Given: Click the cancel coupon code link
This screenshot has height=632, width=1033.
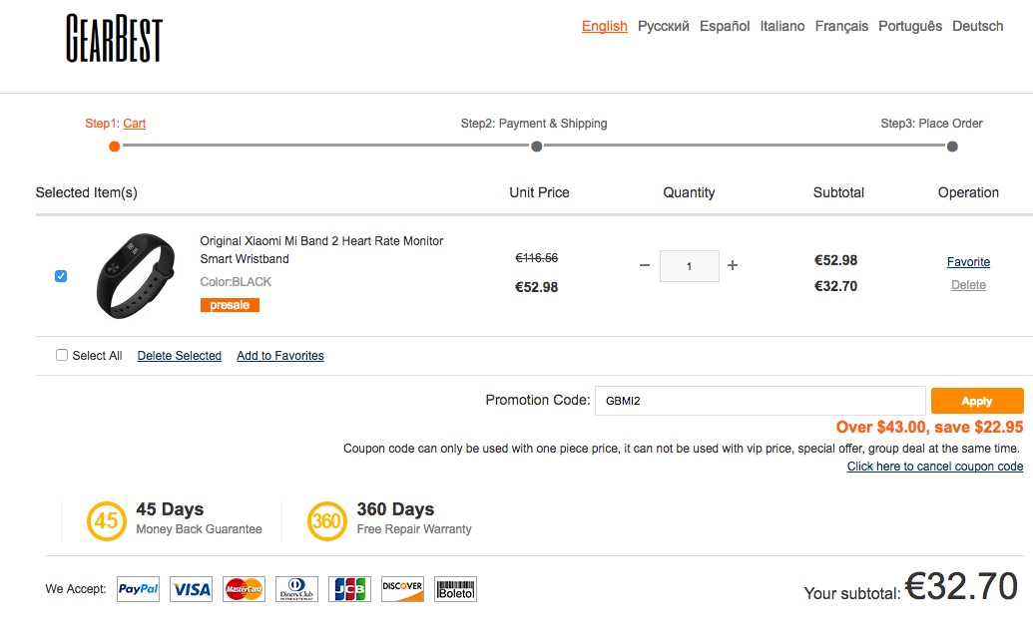Looking at the screenshot, I should point(934,467).
